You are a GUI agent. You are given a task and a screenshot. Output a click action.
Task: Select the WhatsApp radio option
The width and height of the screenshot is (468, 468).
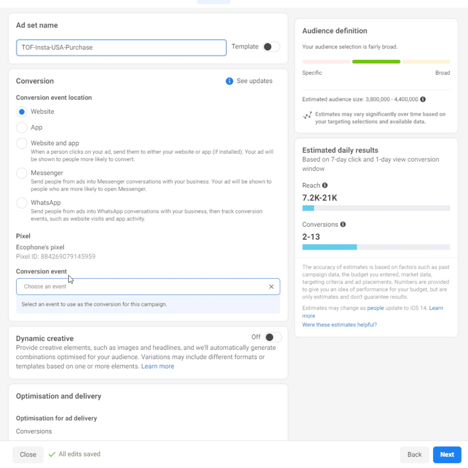click(22, 203)
